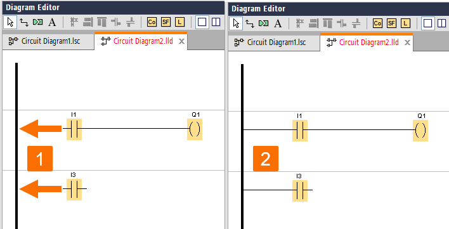The image size is (449, 229).
Task: Open Circuit Diagram1.lsc tab in right editor
Action: (274, 43)
